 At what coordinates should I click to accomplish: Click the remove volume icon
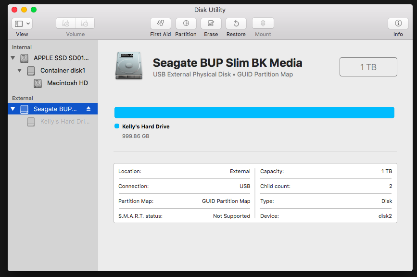click(85, 24)
